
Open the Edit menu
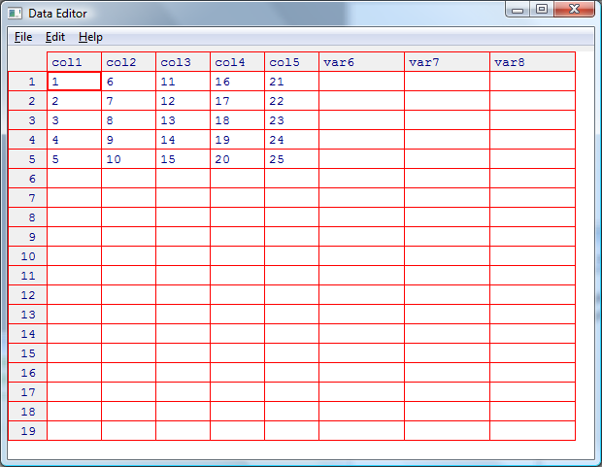point(55,37)
